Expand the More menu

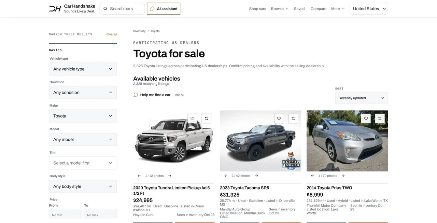(338, 9)
